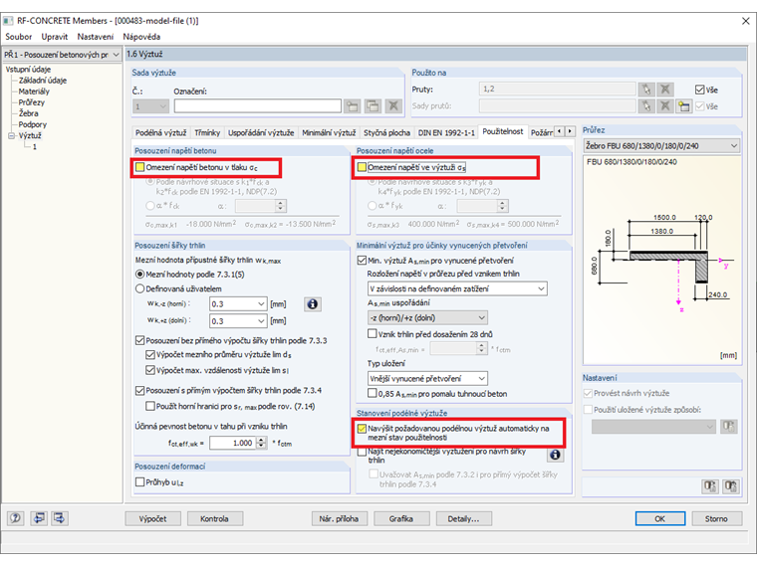Viewport: 757px width, 567px height.
Task: Increase fct,eff,wk value with stepper up arrow
Action: coord(261,441)
